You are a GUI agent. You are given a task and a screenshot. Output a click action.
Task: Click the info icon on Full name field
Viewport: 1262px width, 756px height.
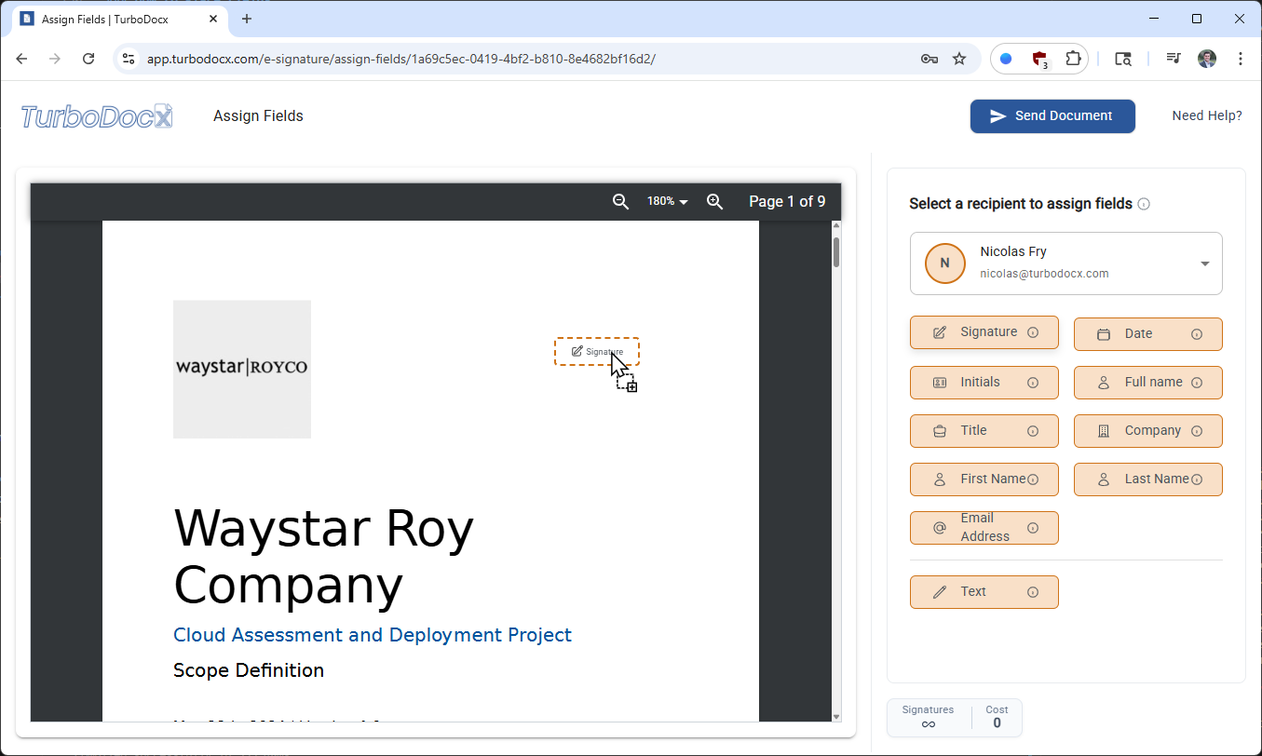[x=1197, y=383]
